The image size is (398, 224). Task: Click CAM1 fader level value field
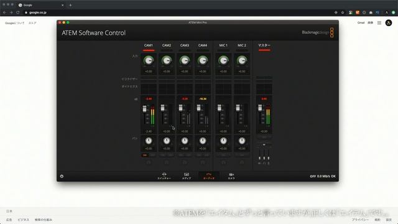pyautogui.click(x=149, y=131)
